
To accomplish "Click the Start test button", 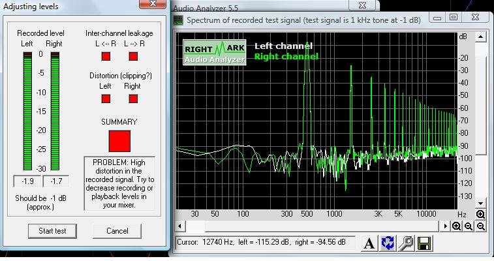I will click(x=52, y=231).
